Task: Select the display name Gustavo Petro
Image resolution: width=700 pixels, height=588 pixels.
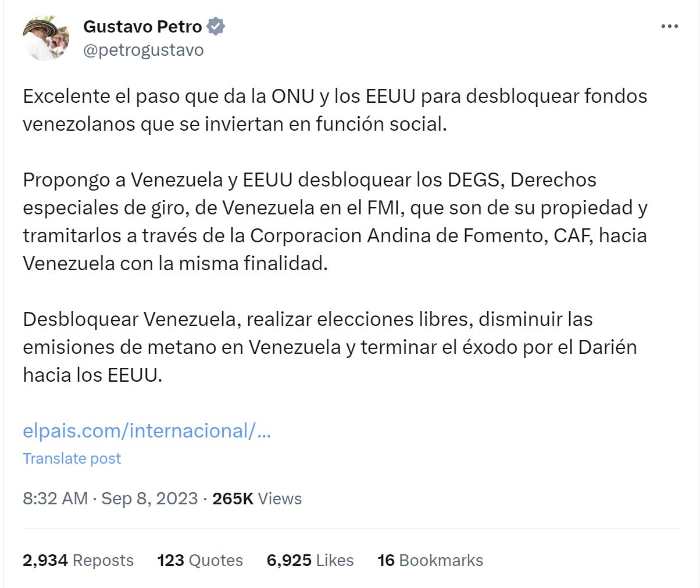Action: tap(144, 26)
